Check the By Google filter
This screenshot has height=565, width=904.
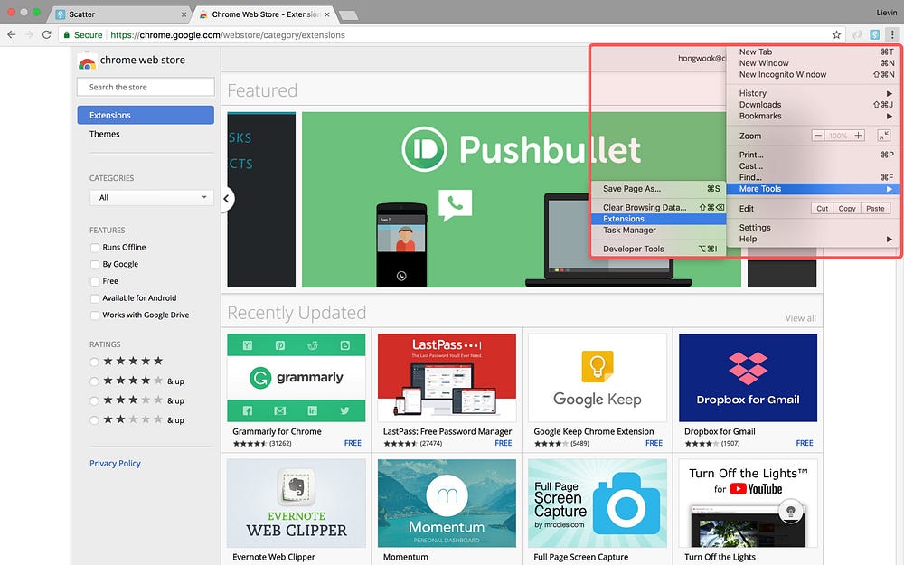pos(95,265)
